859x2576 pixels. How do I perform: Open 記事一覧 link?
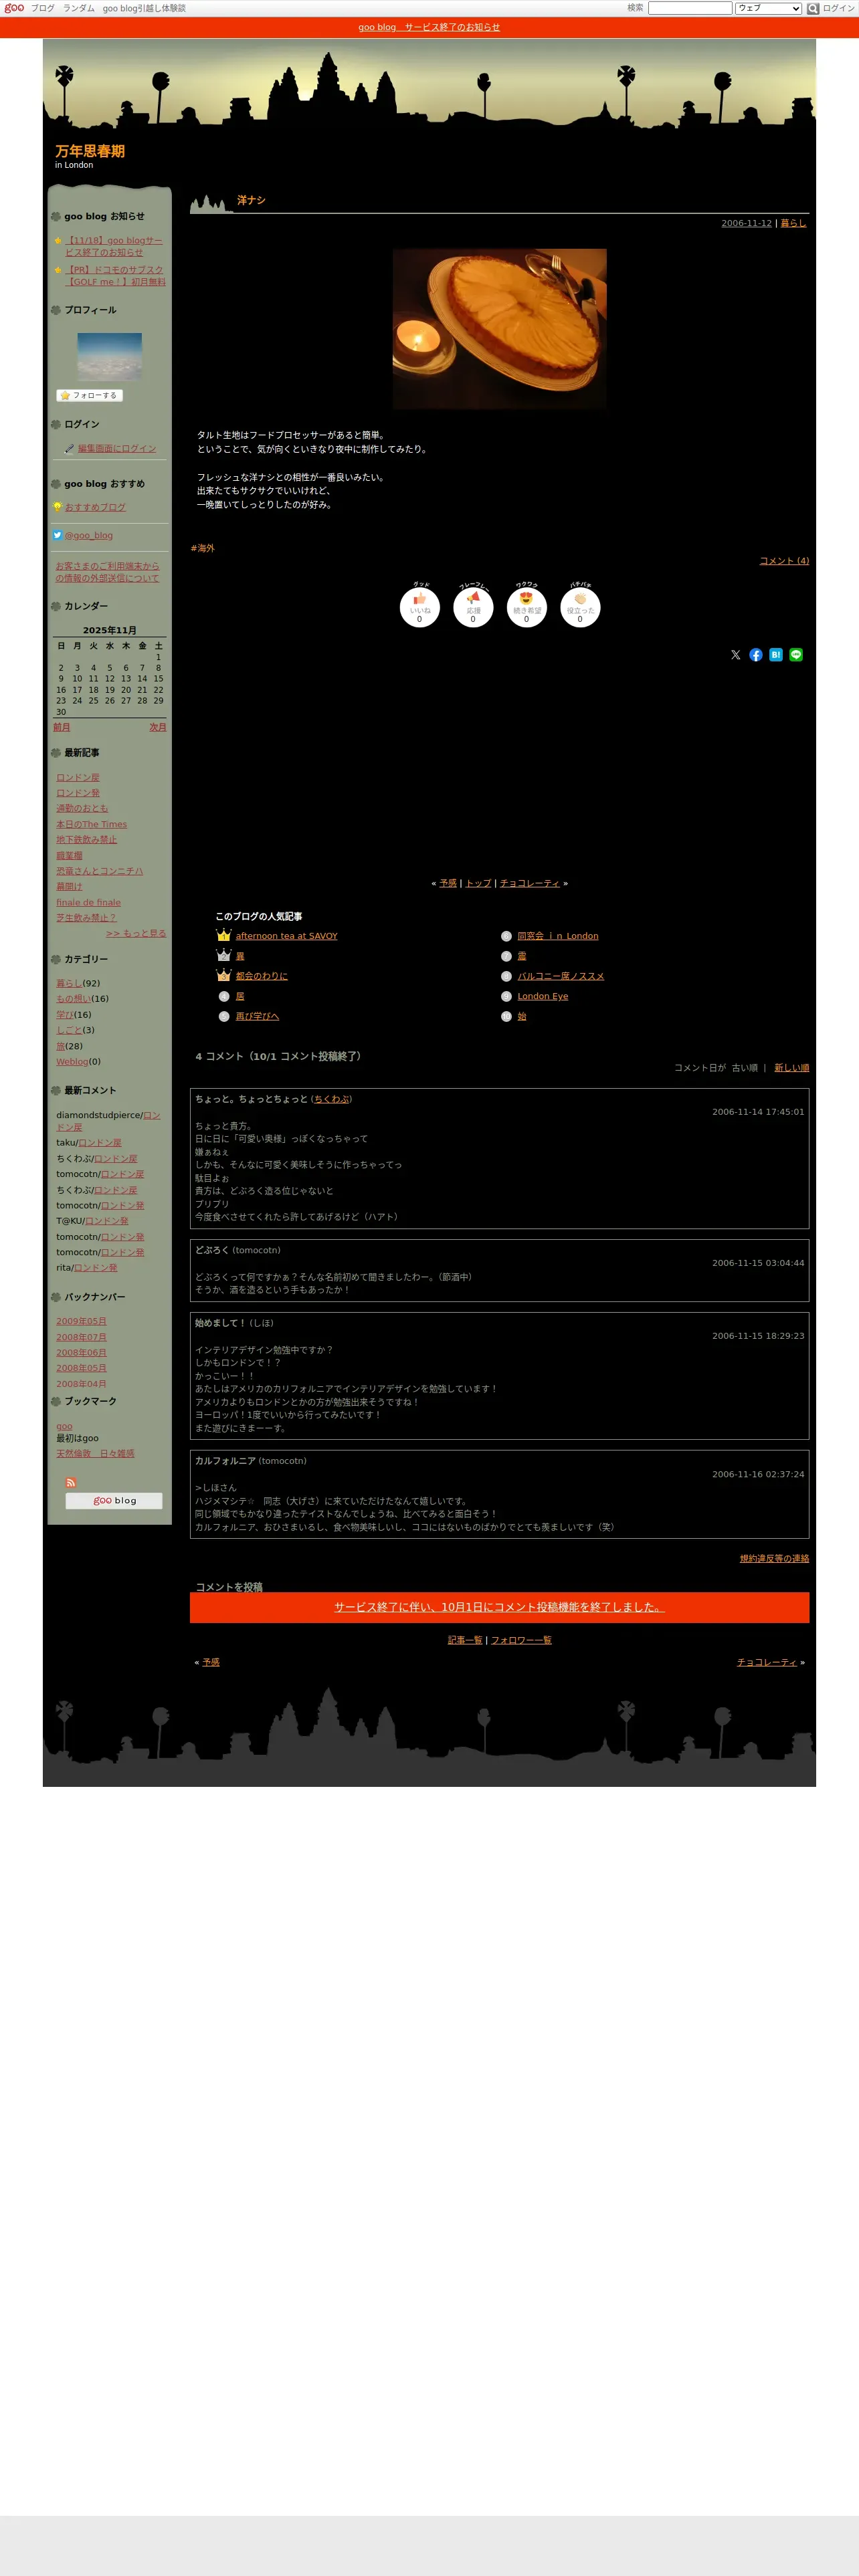[x=465, y=1640]
